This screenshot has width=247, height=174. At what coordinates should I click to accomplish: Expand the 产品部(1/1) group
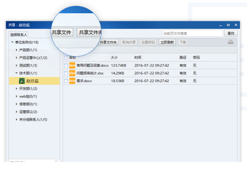(x=16, y=50)
